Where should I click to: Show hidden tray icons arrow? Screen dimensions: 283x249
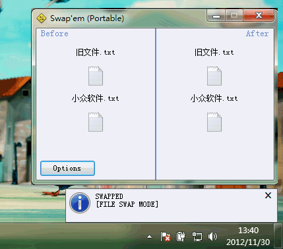point(150,236)
